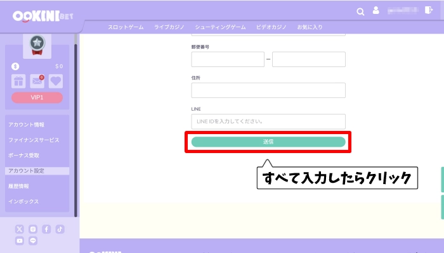Open the X social icon
This screenshot has height=253, width=444.
[19, 229]
